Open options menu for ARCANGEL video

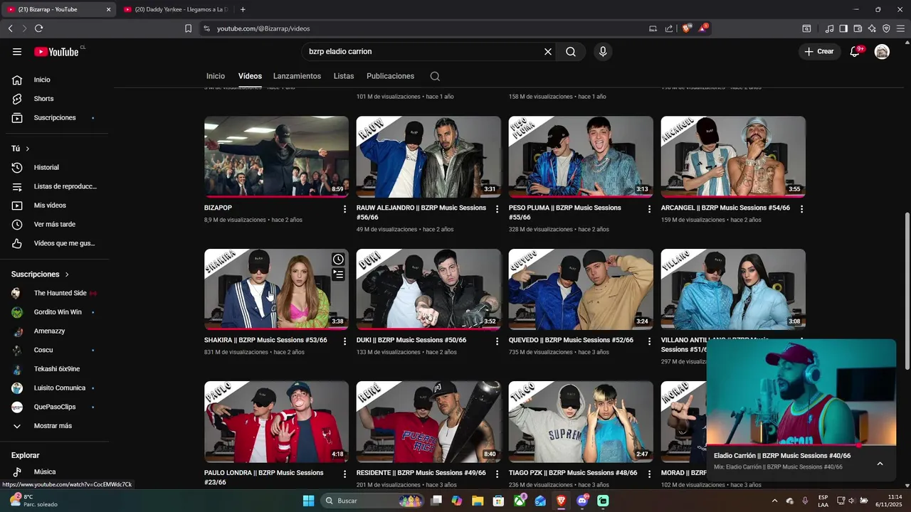801,209
